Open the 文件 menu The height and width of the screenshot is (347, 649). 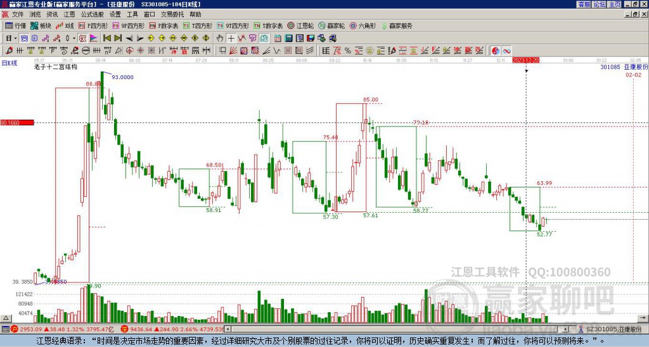pyautogui.click(x=18, y=15)
